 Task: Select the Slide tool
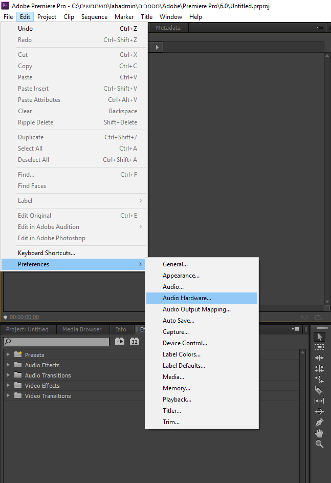click(319, 411)
